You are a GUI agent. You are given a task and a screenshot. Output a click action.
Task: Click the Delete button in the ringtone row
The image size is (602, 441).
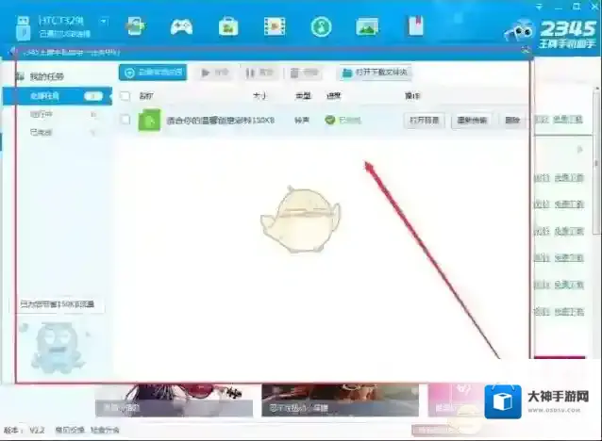(x=512, y=120)
